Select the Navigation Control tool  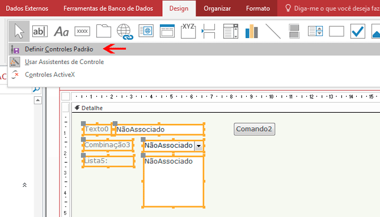click(x=167, y=31)
